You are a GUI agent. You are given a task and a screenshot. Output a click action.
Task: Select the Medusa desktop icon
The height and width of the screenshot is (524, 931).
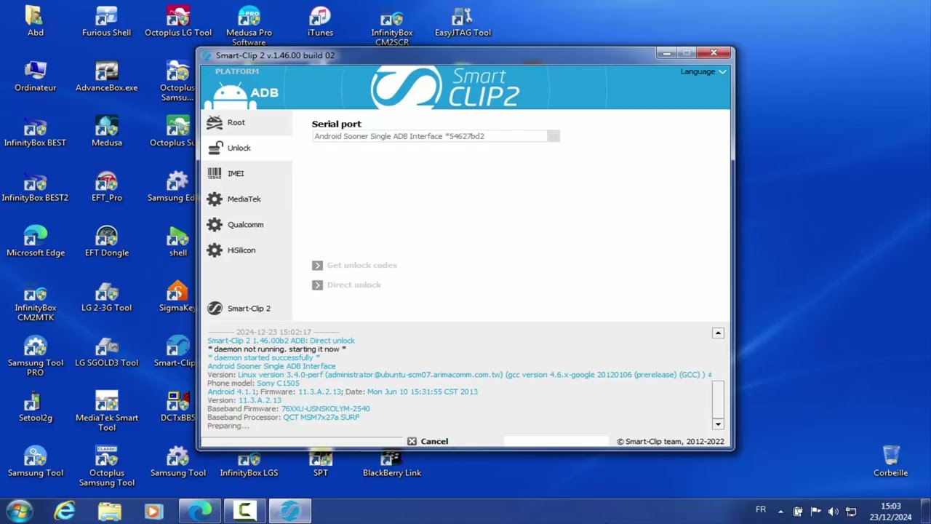(x=106, y=131)
